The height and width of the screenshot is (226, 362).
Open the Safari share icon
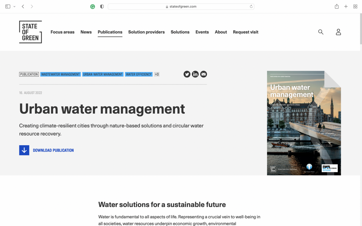point(337,6)
